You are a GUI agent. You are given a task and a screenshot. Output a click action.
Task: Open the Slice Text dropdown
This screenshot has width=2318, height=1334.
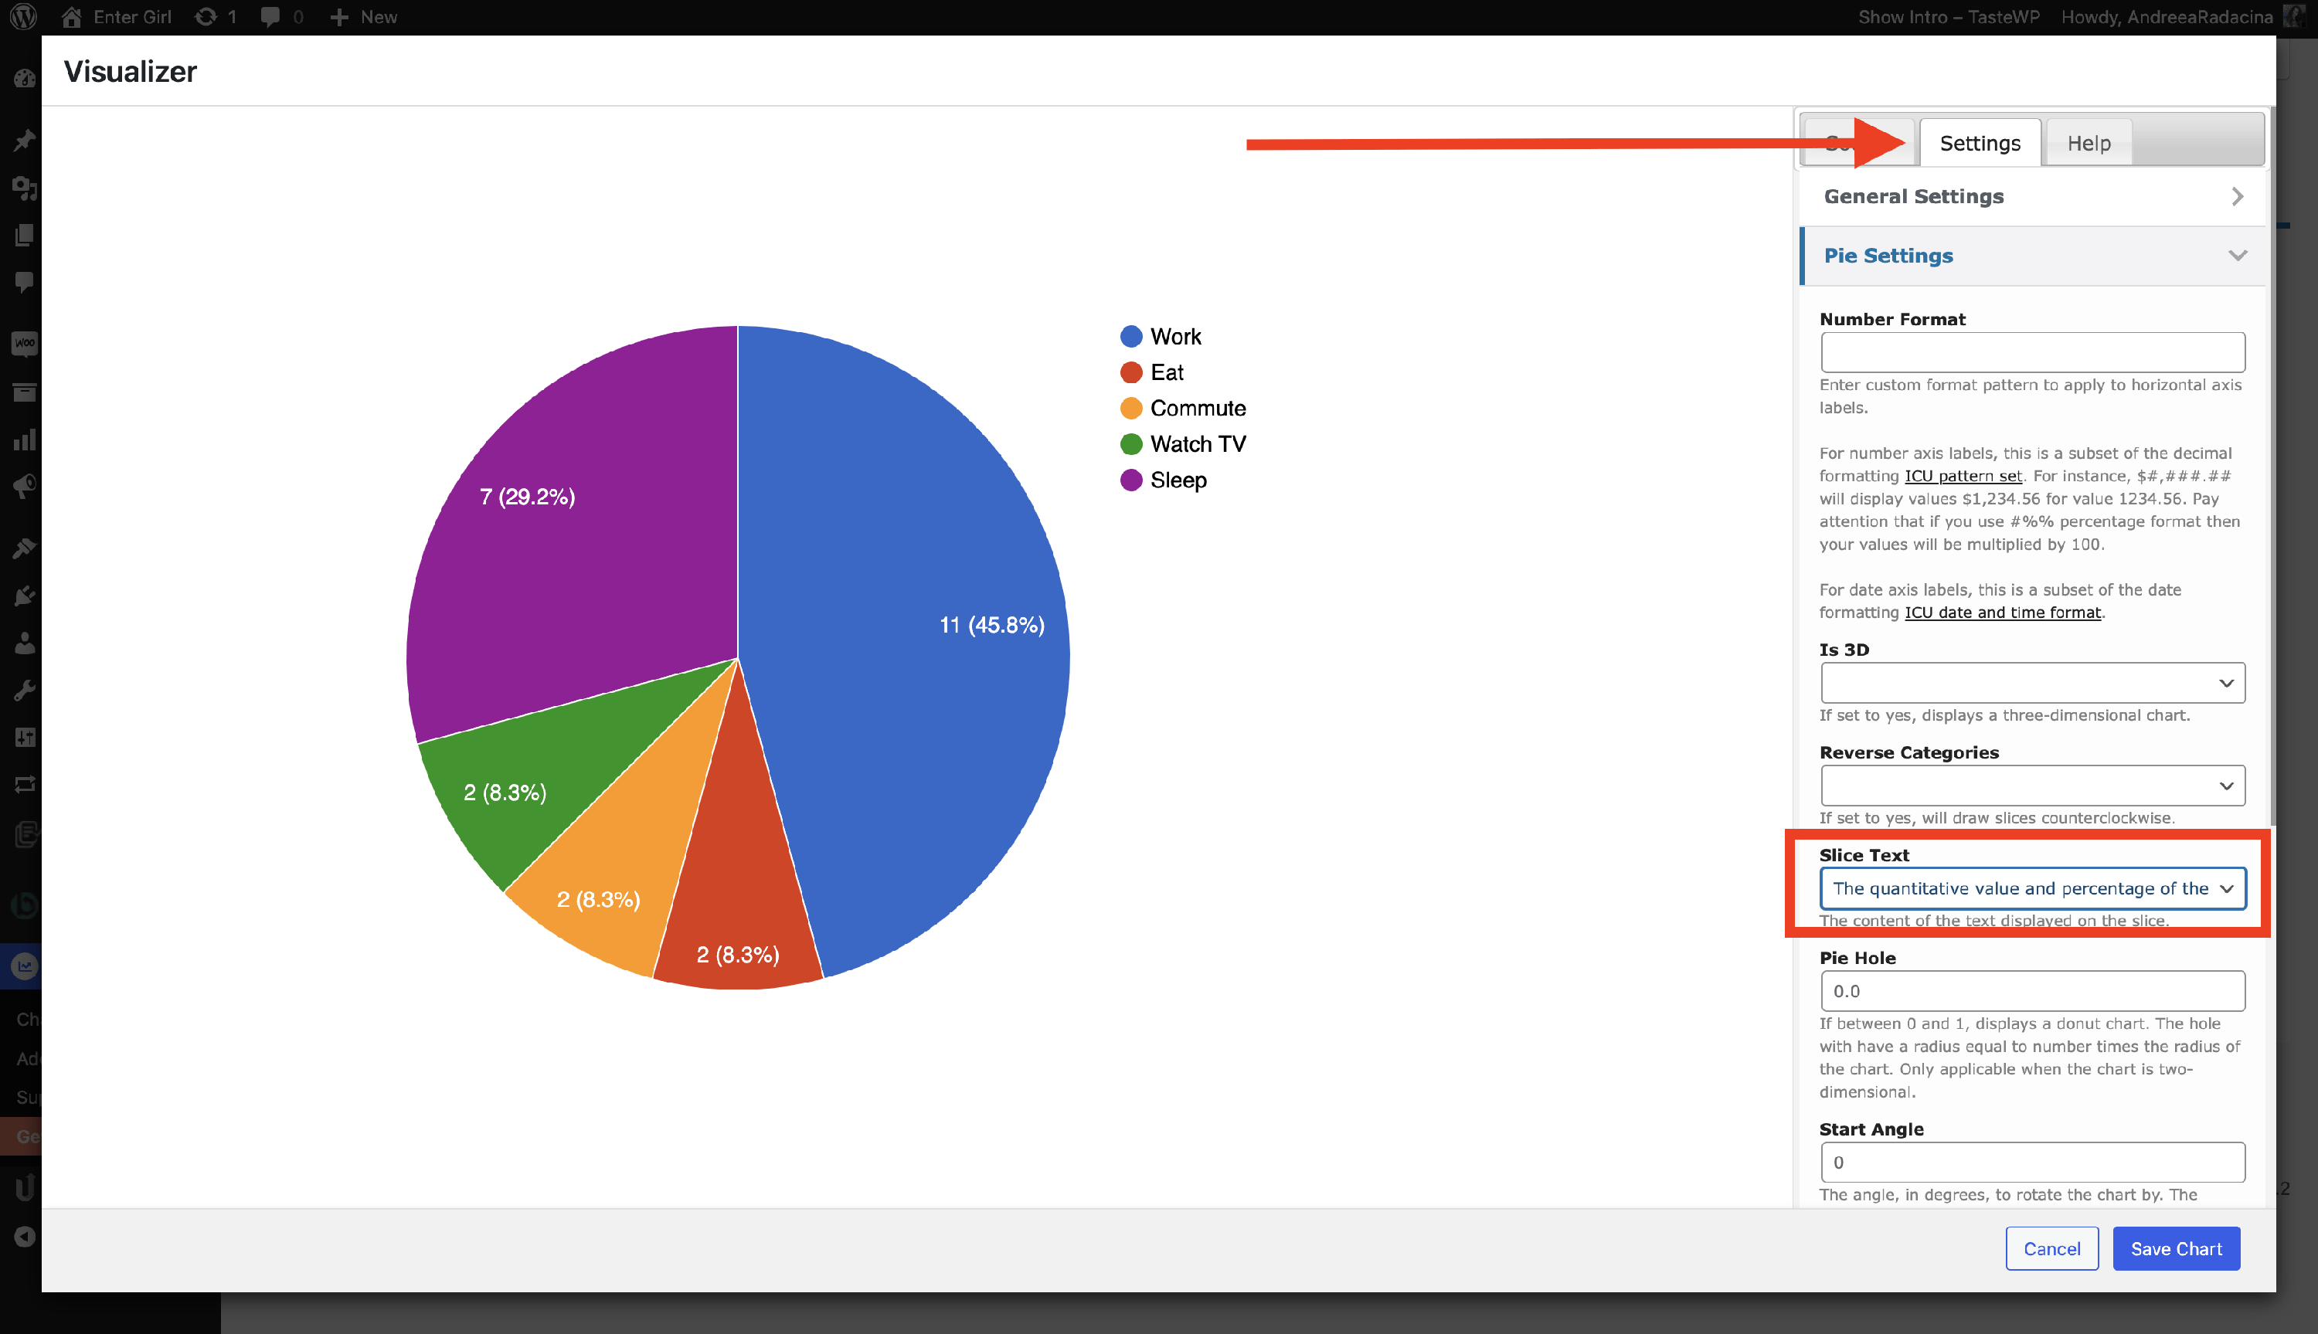tap(2032, 889)
